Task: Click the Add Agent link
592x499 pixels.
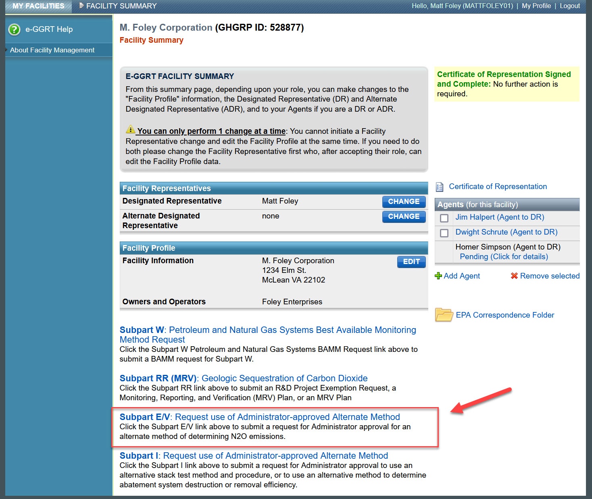Action: coord(462,276)
